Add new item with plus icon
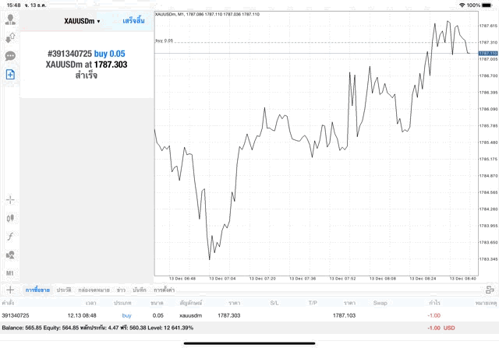 coord(10,290)
